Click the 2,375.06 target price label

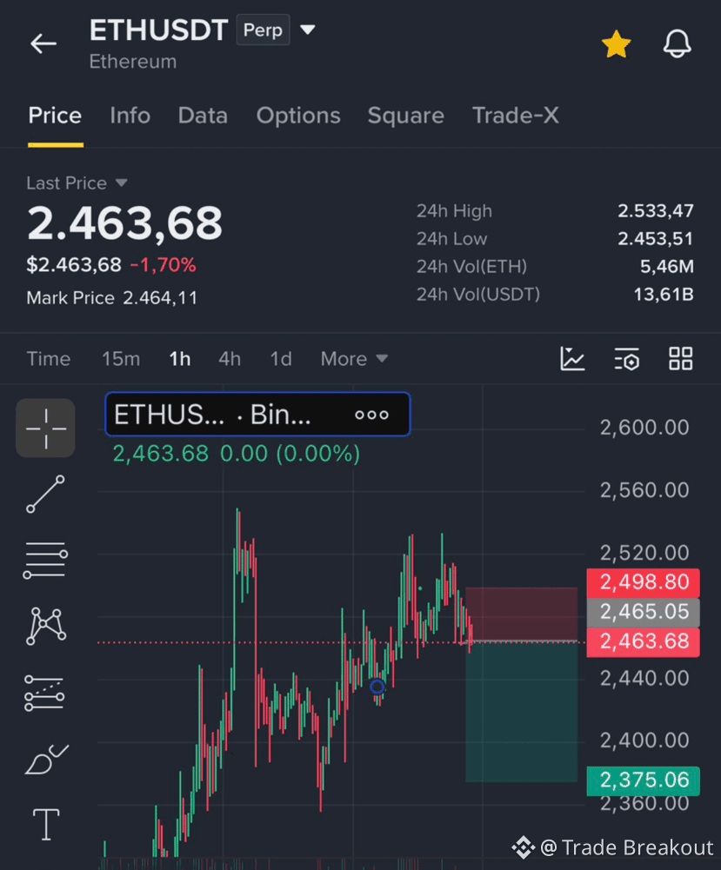click(x=644, y=780)
